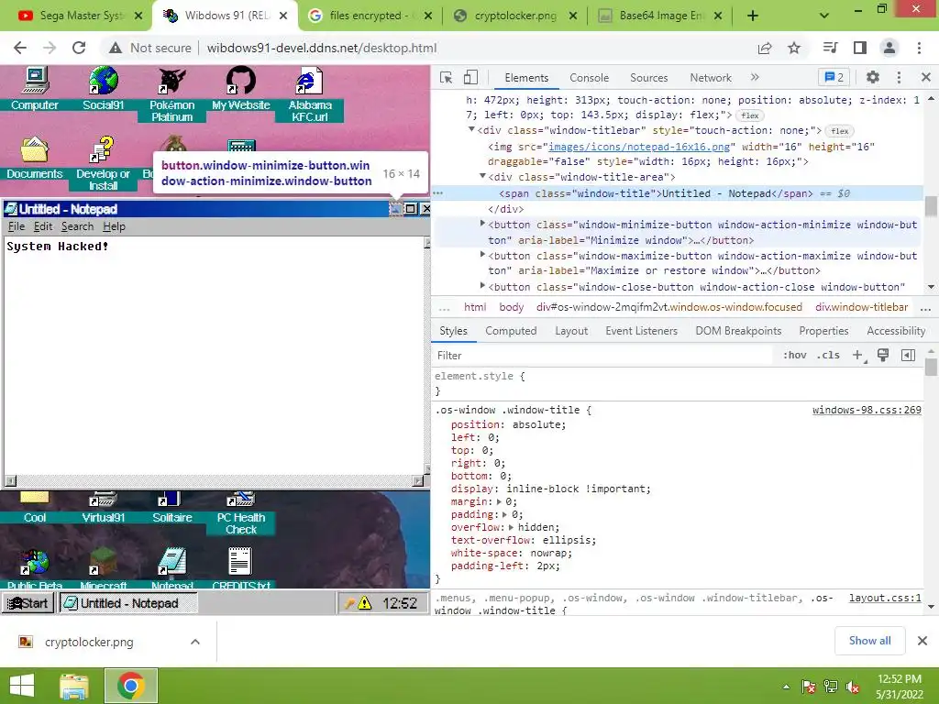The image size is (939, 704).
Task: Open the Chrome tab search dropdown arrow
Action: pyautogui.click(x=824, y=16)
